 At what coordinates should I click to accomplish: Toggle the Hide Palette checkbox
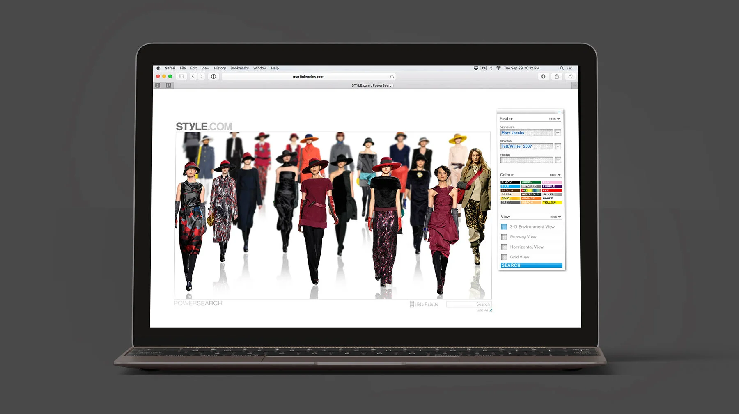point(412,304)
